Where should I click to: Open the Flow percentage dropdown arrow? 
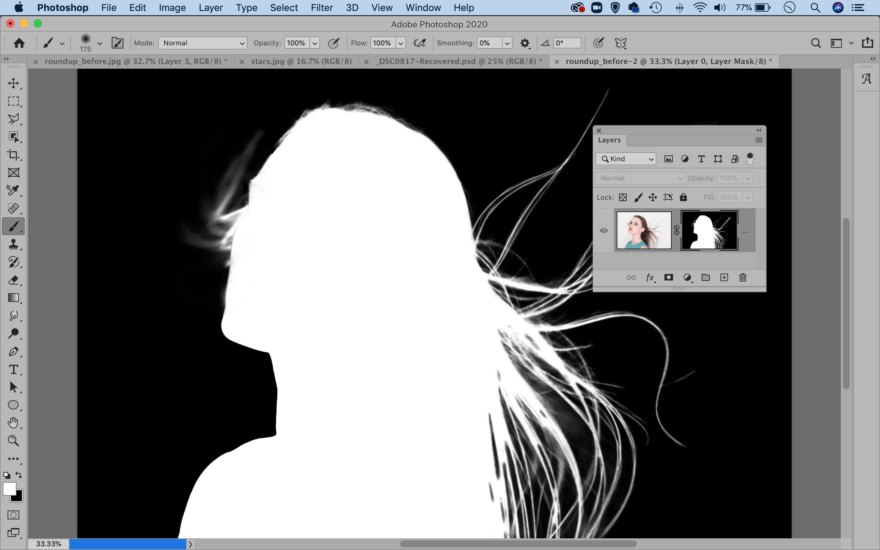tap(400, 43)
